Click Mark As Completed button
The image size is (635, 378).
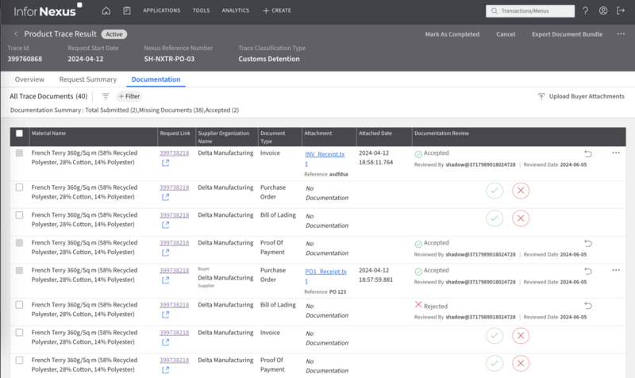(x=452, y=35)
